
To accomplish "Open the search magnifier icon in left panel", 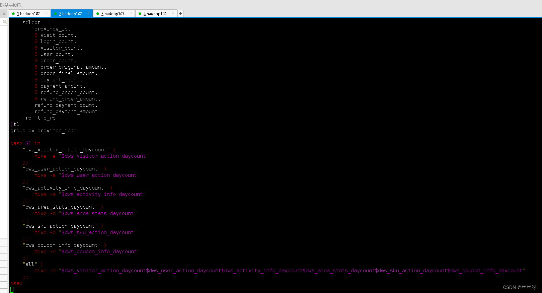I will [4, 22].
